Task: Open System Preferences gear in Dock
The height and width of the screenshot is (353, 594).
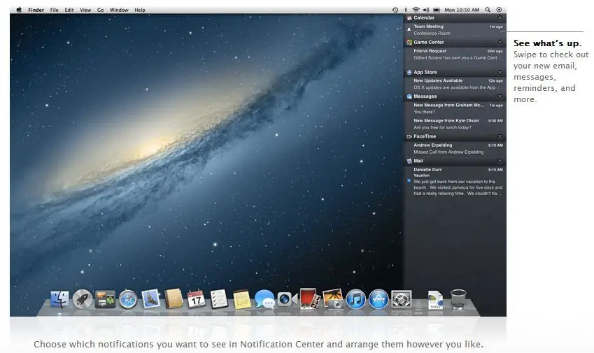Action: [x=401, y=299]
